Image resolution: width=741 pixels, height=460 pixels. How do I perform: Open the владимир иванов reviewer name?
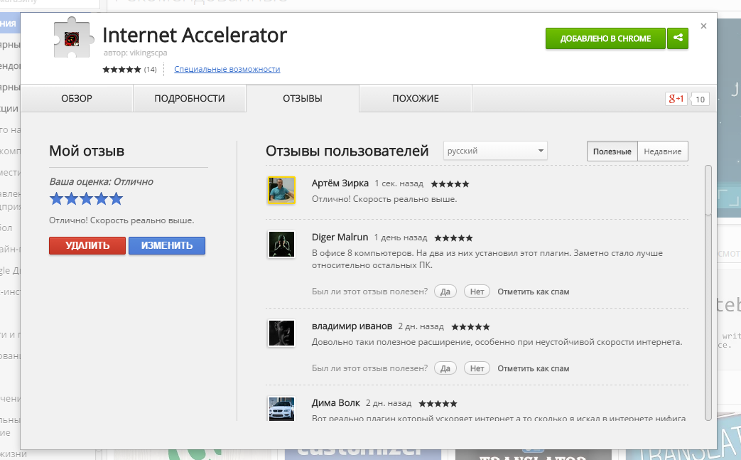[x=352, y=326]
